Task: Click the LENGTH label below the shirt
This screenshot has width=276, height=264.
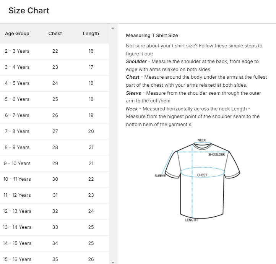Action: tap(191, 220)
